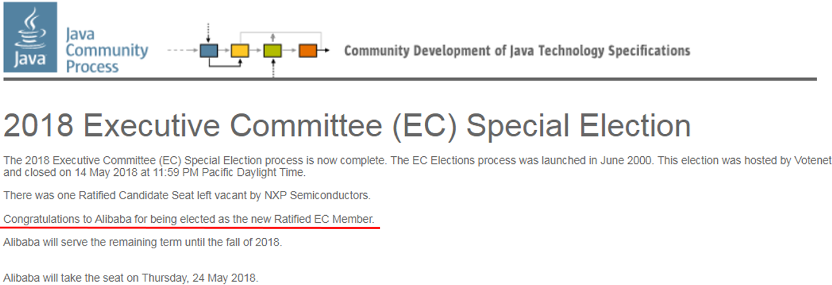Click the Alibaba will serve remaining term line
The width and height of the screenshot is (832, 285).
click(142, 242)
